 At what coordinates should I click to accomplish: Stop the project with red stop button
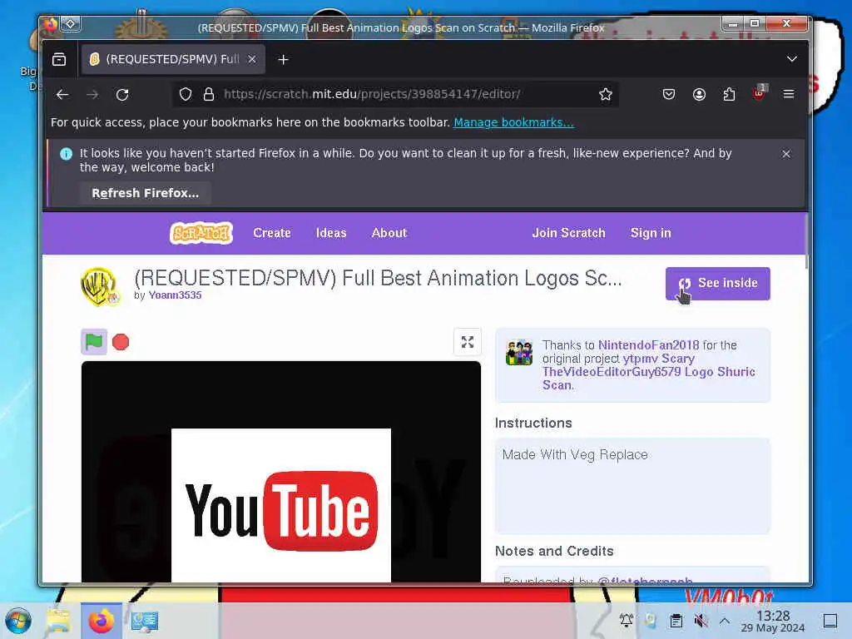pyautogui.click(x=121, y=342)
